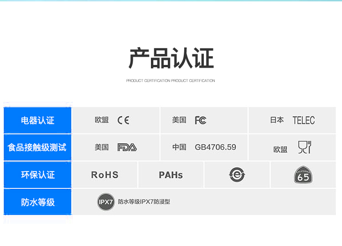Click the China RoHS circular e icon

237,175
